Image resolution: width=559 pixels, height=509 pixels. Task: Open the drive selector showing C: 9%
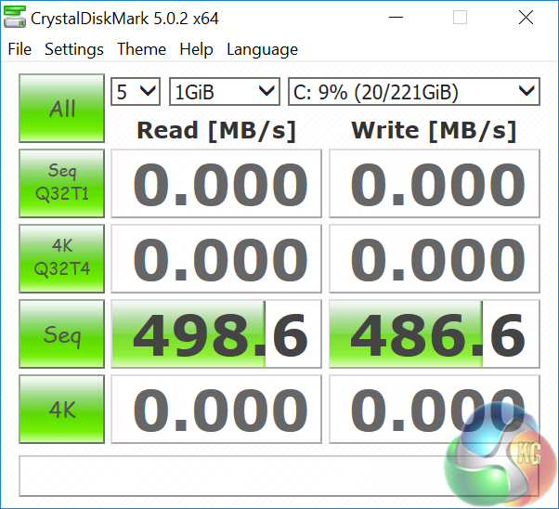coord(414,91)
